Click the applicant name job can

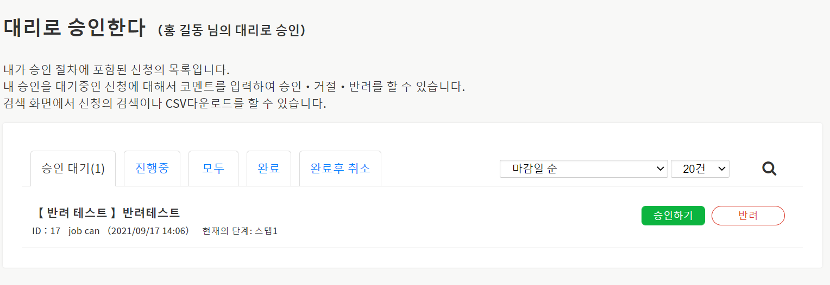pos(84,231)
